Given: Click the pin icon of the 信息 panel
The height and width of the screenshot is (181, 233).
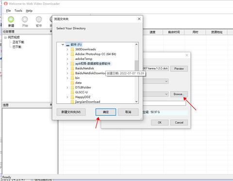Looking at the screenshot, I should tap(51, 105).
